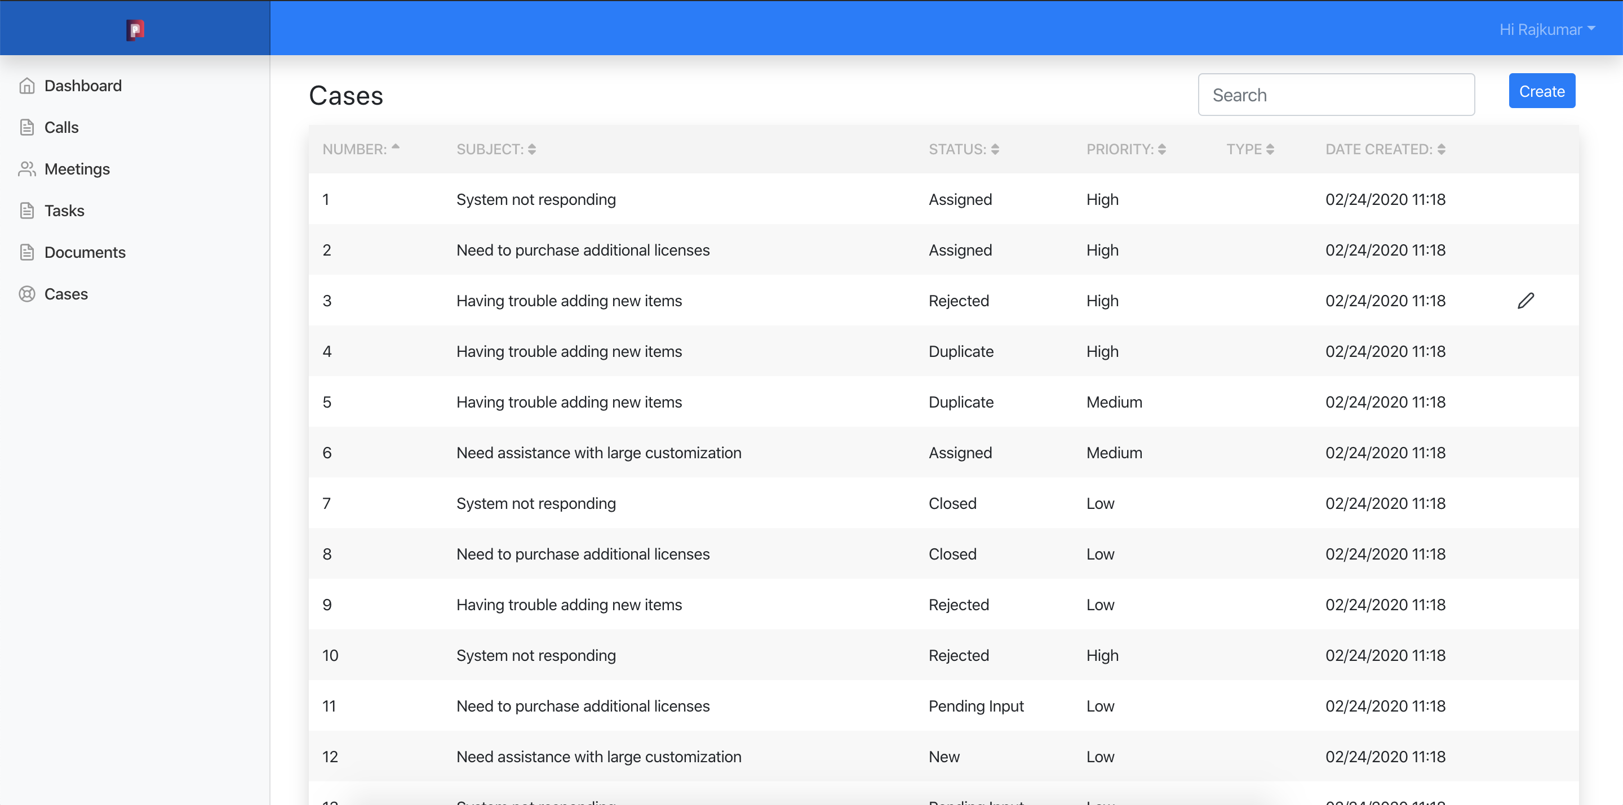Click the Cases sidebar icon
Image resolution: width=1623 pixels, height=805 pixels.
pyautogui.click(x=26, y=293)
